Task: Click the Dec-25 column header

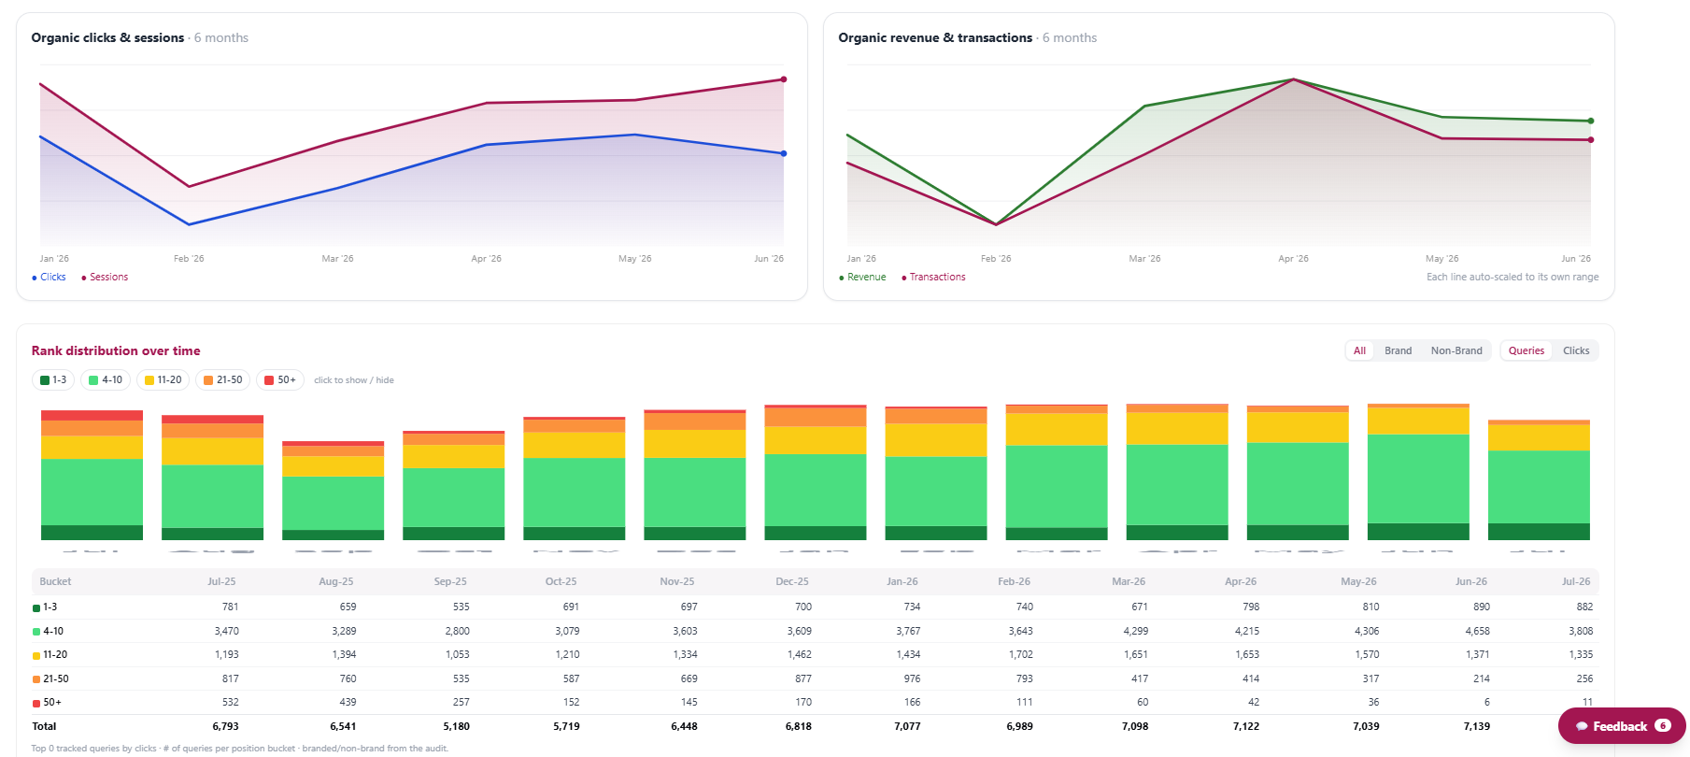Action: 792,581
